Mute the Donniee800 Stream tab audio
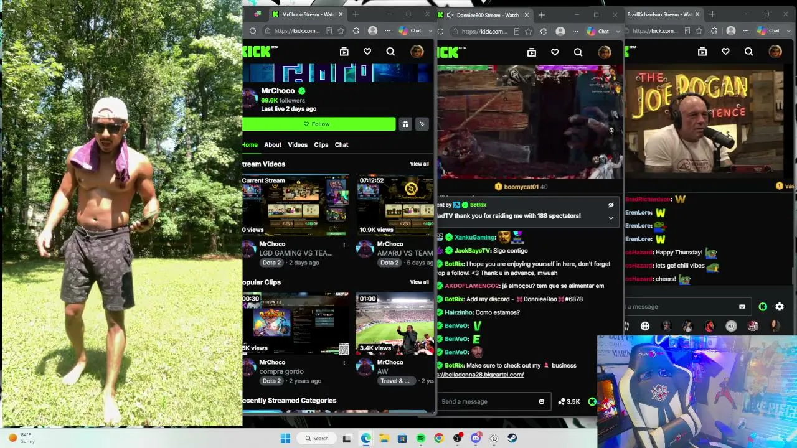Screen dimensions: 797x448 click(x=450, y=15)
